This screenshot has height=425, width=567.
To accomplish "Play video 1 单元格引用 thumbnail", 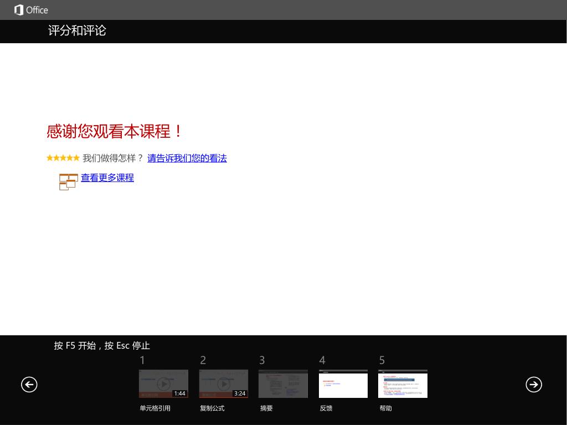I will [163, 384].
